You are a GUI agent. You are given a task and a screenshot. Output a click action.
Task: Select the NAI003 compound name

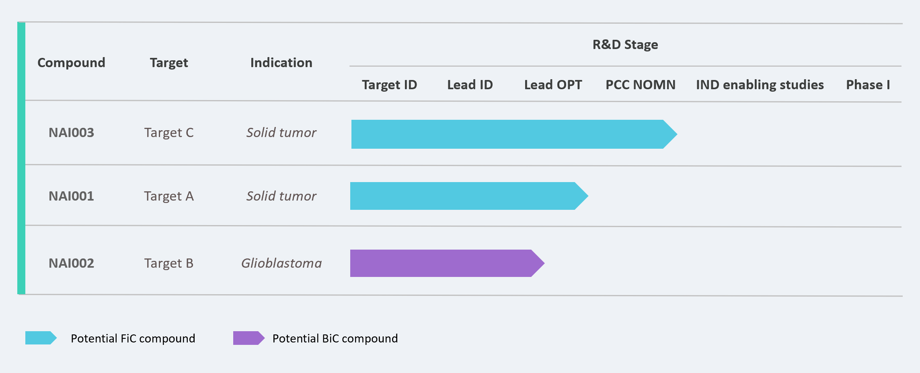71,133
